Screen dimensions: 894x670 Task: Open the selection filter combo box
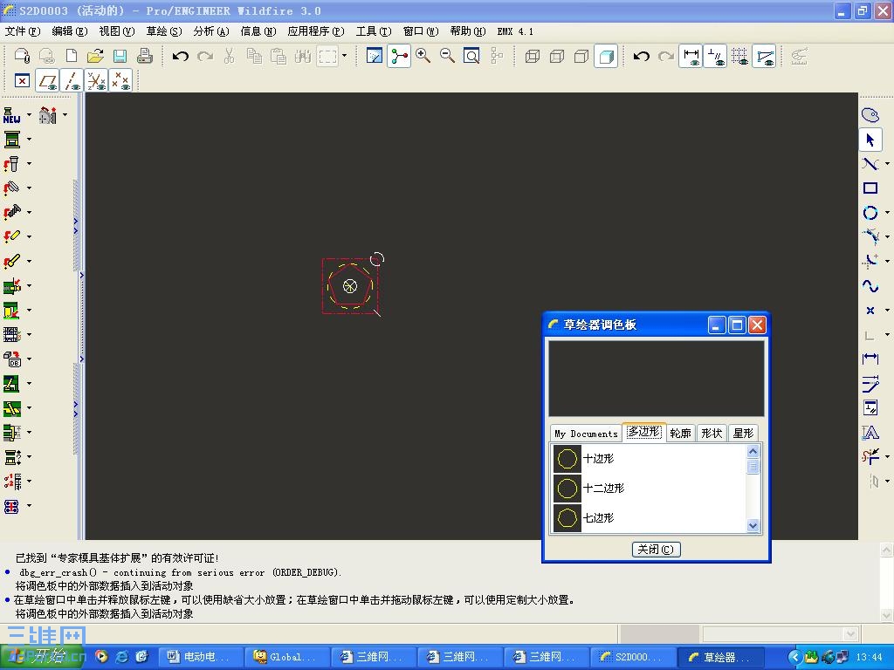click(x=781, y=634)
